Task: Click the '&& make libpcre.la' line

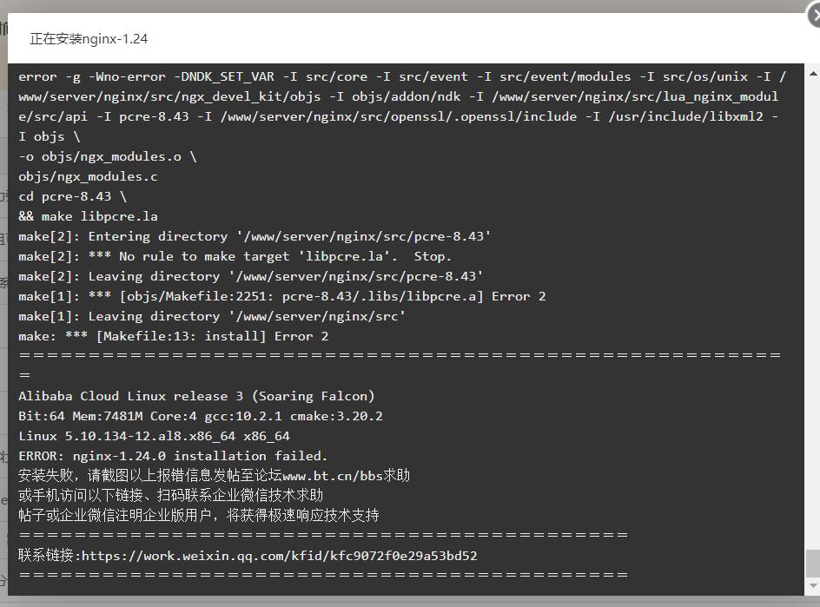Action: [88, 216]
